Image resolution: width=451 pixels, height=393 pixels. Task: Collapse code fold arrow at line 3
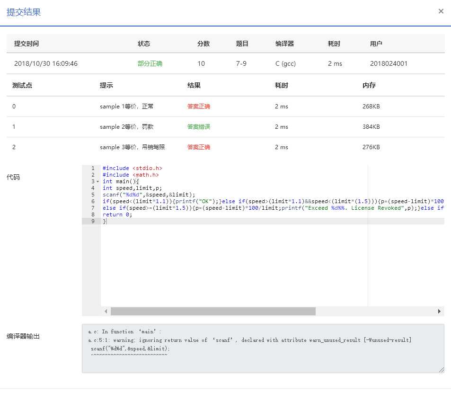click(x=98, y=181)
